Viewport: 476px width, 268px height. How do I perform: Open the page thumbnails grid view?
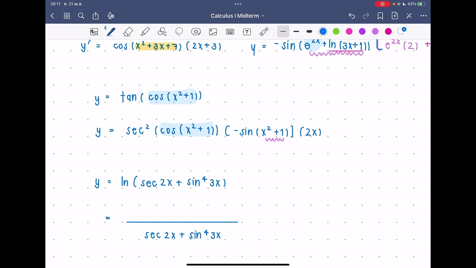tap(67, 16)
